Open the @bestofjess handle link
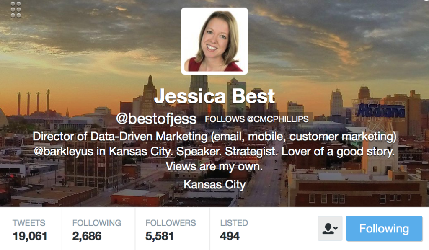Viewport: 429px width, 250px height. 156,119
